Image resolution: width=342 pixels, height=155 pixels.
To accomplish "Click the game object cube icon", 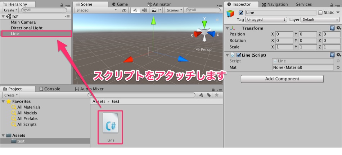I will pyautogui.click(x=230, y=14).
